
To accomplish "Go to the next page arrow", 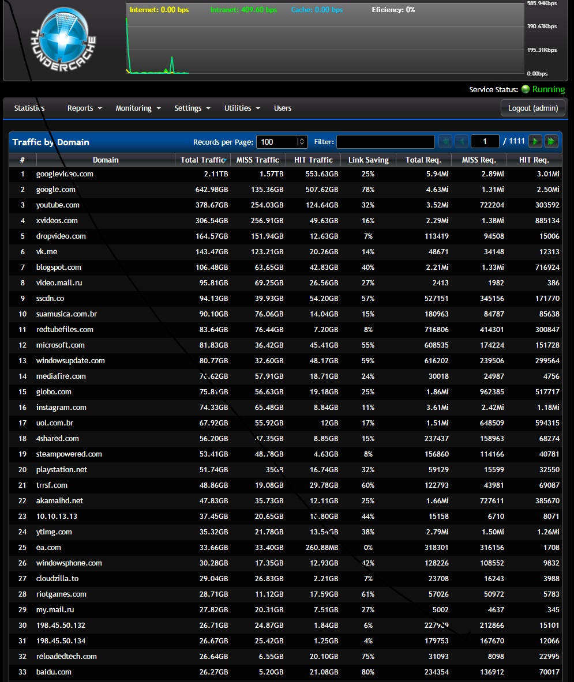I will [x=535, y=141].
